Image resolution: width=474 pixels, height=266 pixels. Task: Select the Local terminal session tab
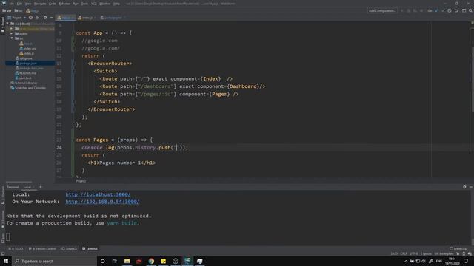(28, 187)
